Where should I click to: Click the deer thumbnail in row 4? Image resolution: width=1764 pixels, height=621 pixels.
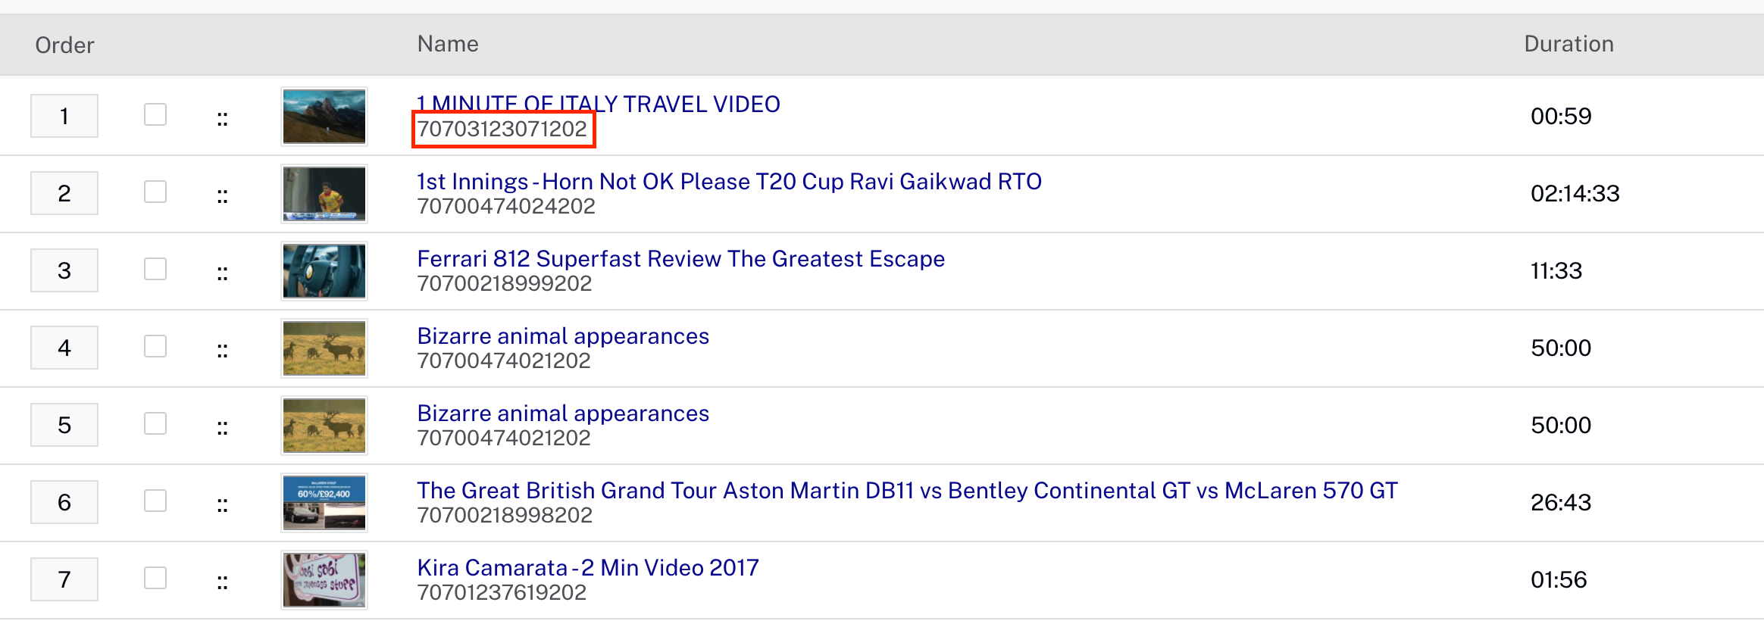click(x=324, y=348)
